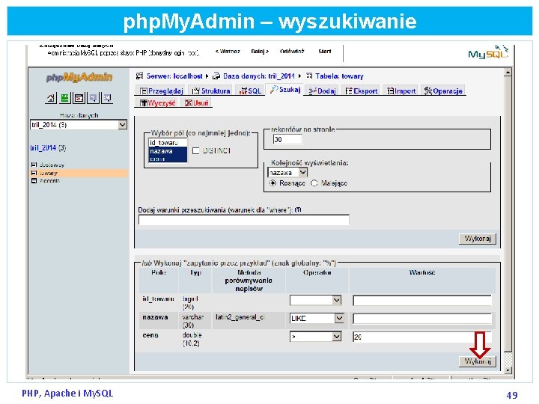539x404 pixels.
Task: Go to the phpMyAdmin home page icon
Action: pyautogui.click(x=51, y=98)
